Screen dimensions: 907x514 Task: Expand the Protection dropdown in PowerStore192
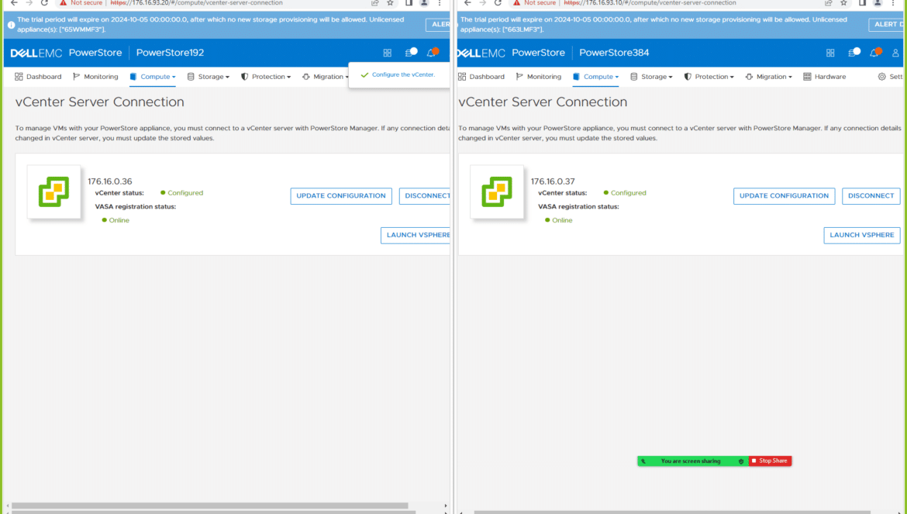pyautogui.click(x=266, y=77)
